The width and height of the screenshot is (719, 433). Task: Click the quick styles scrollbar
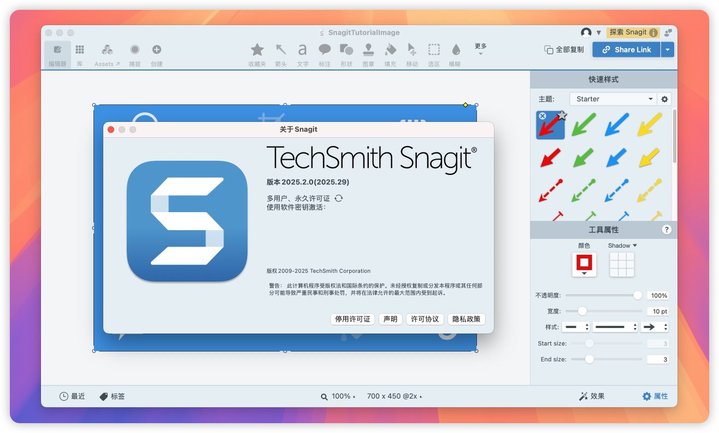coord(674,136)
